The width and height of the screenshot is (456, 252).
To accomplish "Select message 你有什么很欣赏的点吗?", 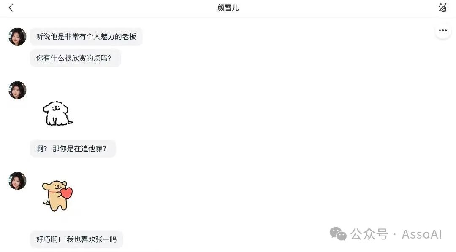I will point(75,58).
